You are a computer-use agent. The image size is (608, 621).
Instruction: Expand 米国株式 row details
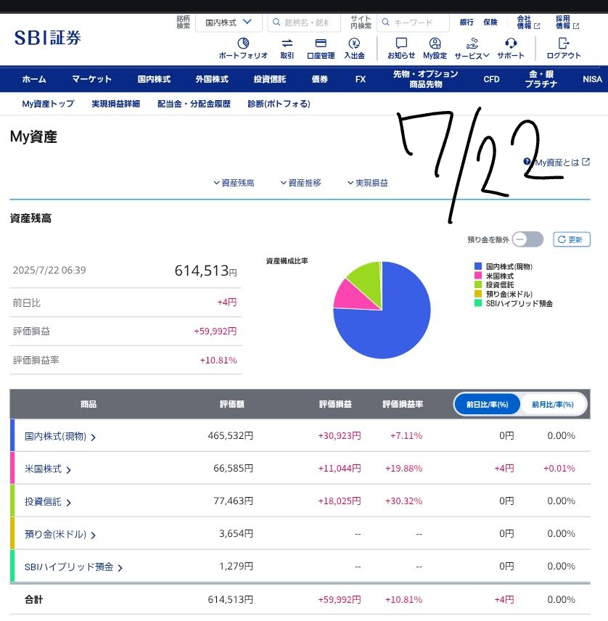pyautogui.click(x=48, y=469)
